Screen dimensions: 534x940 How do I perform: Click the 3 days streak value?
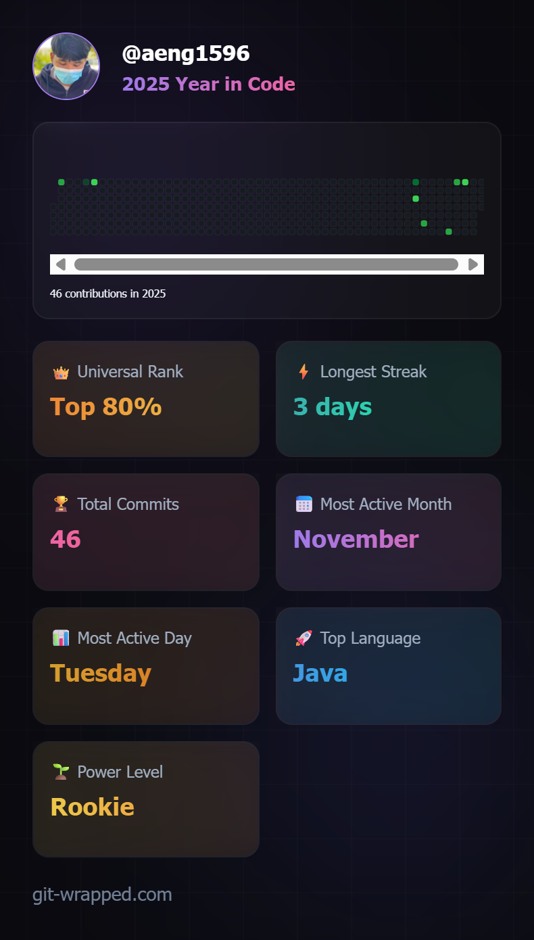[333, 407]
